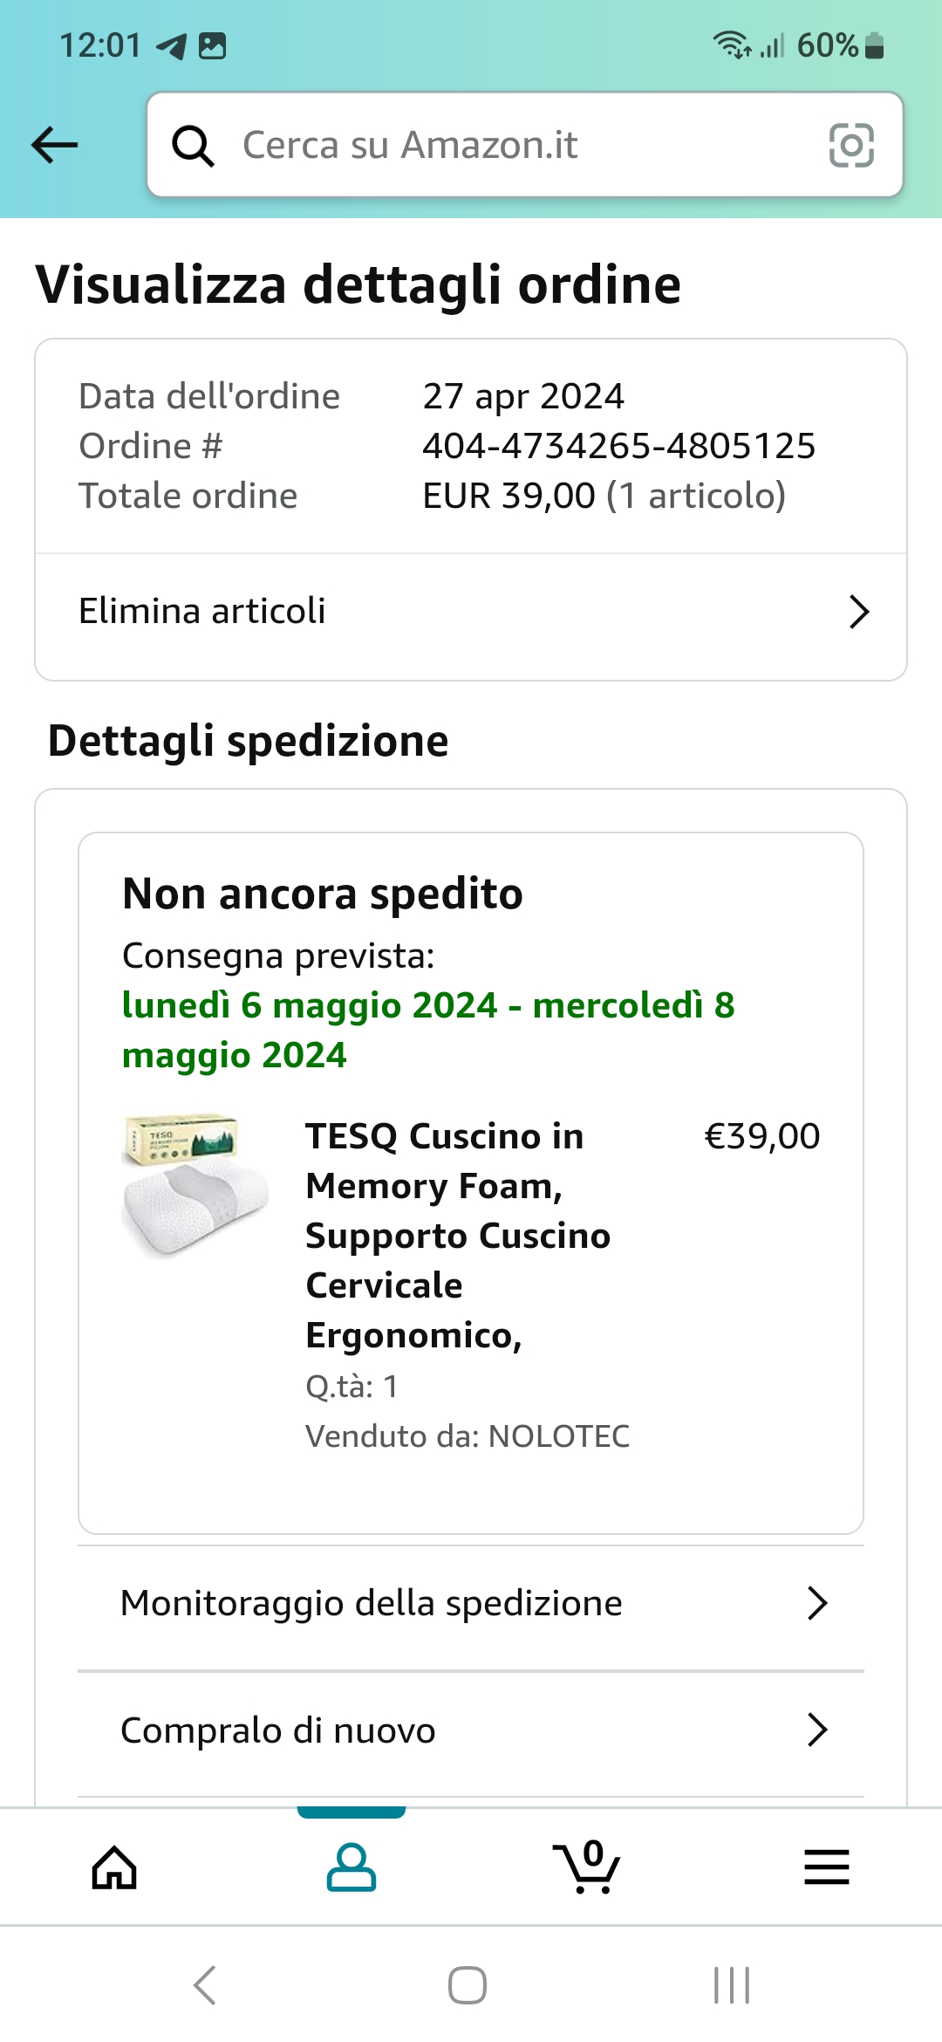Tap the search magnifier icon
Screen dimensions: 942x2042
(193, 145)
